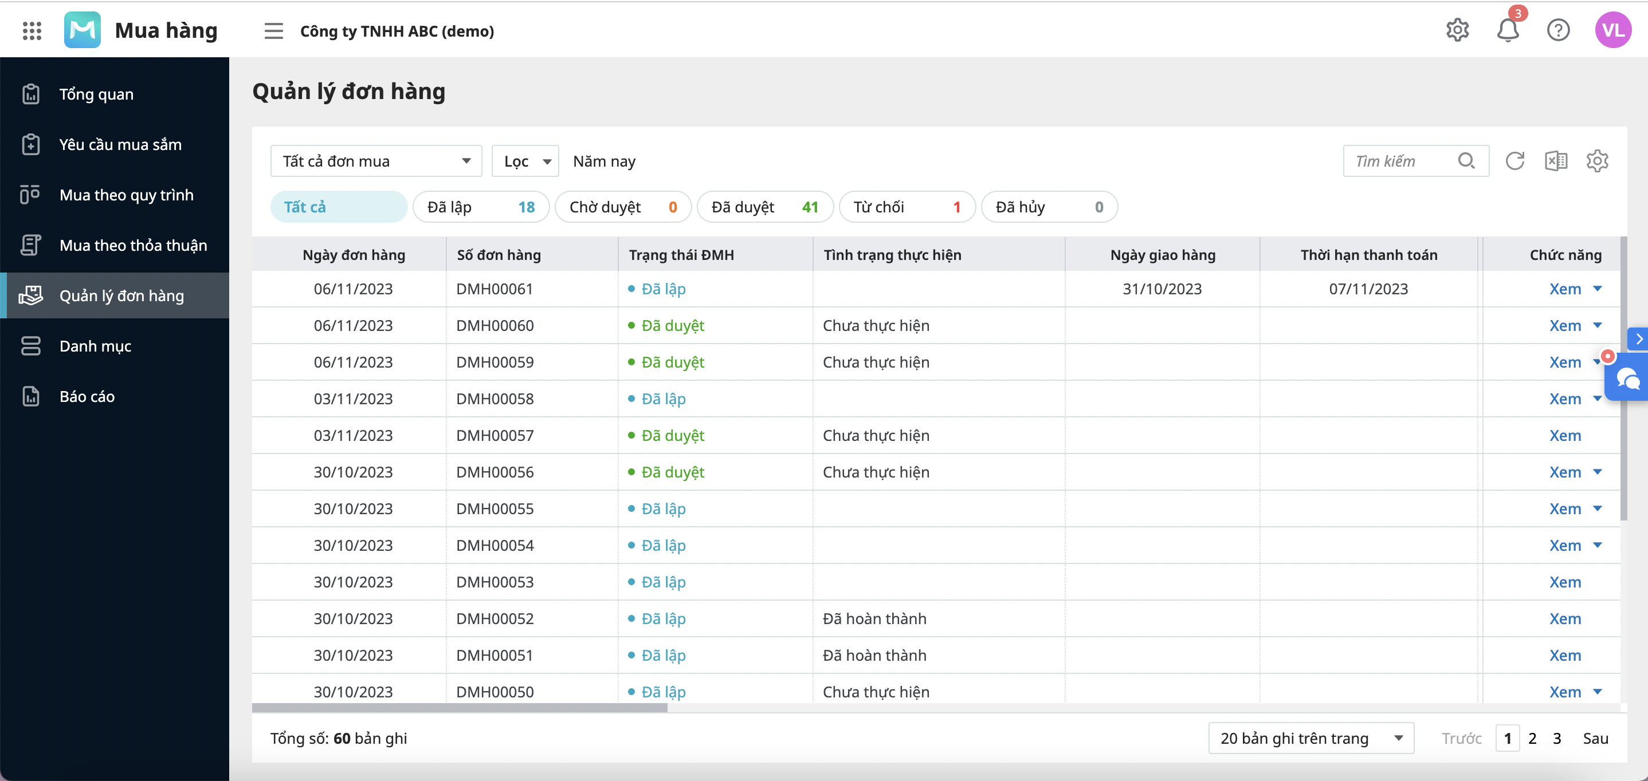Image resolution: width=1648 pixels, height=781 pixels.
Task: Click the Mua theo quy trình icon
Action: pos(31,195)
